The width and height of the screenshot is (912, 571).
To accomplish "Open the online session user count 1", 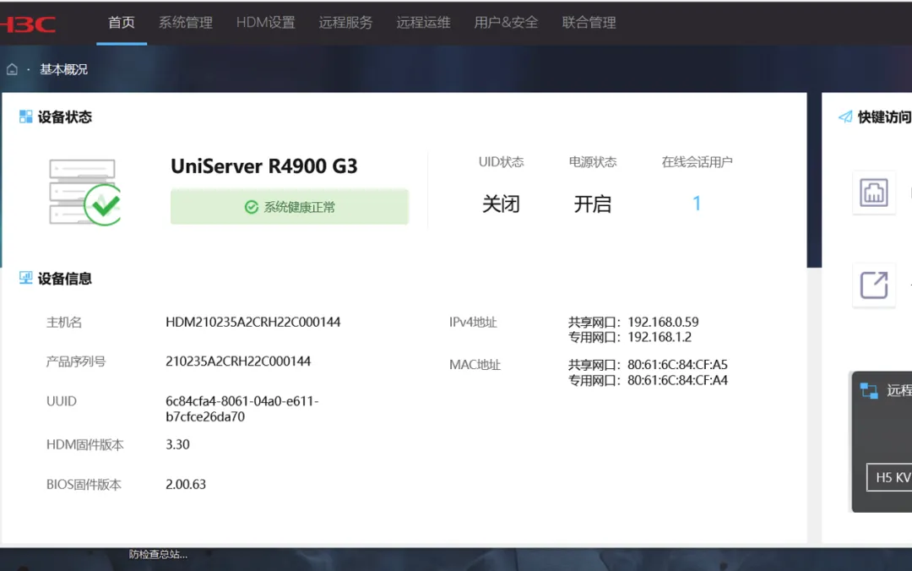I will click(x=697, y=204).
